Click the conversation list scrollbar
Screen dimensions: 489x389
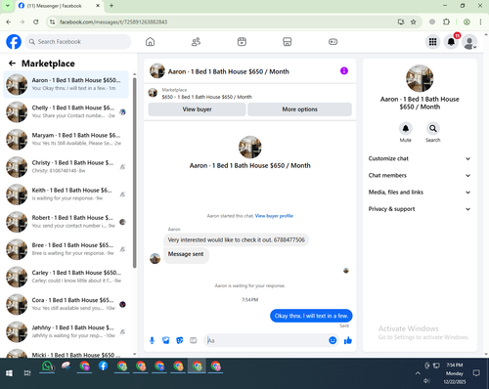[134, 173]
